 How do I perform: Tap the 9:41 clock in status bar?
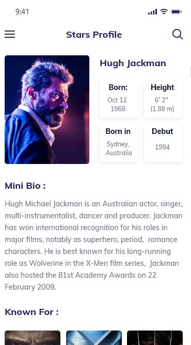pos(22,12)
